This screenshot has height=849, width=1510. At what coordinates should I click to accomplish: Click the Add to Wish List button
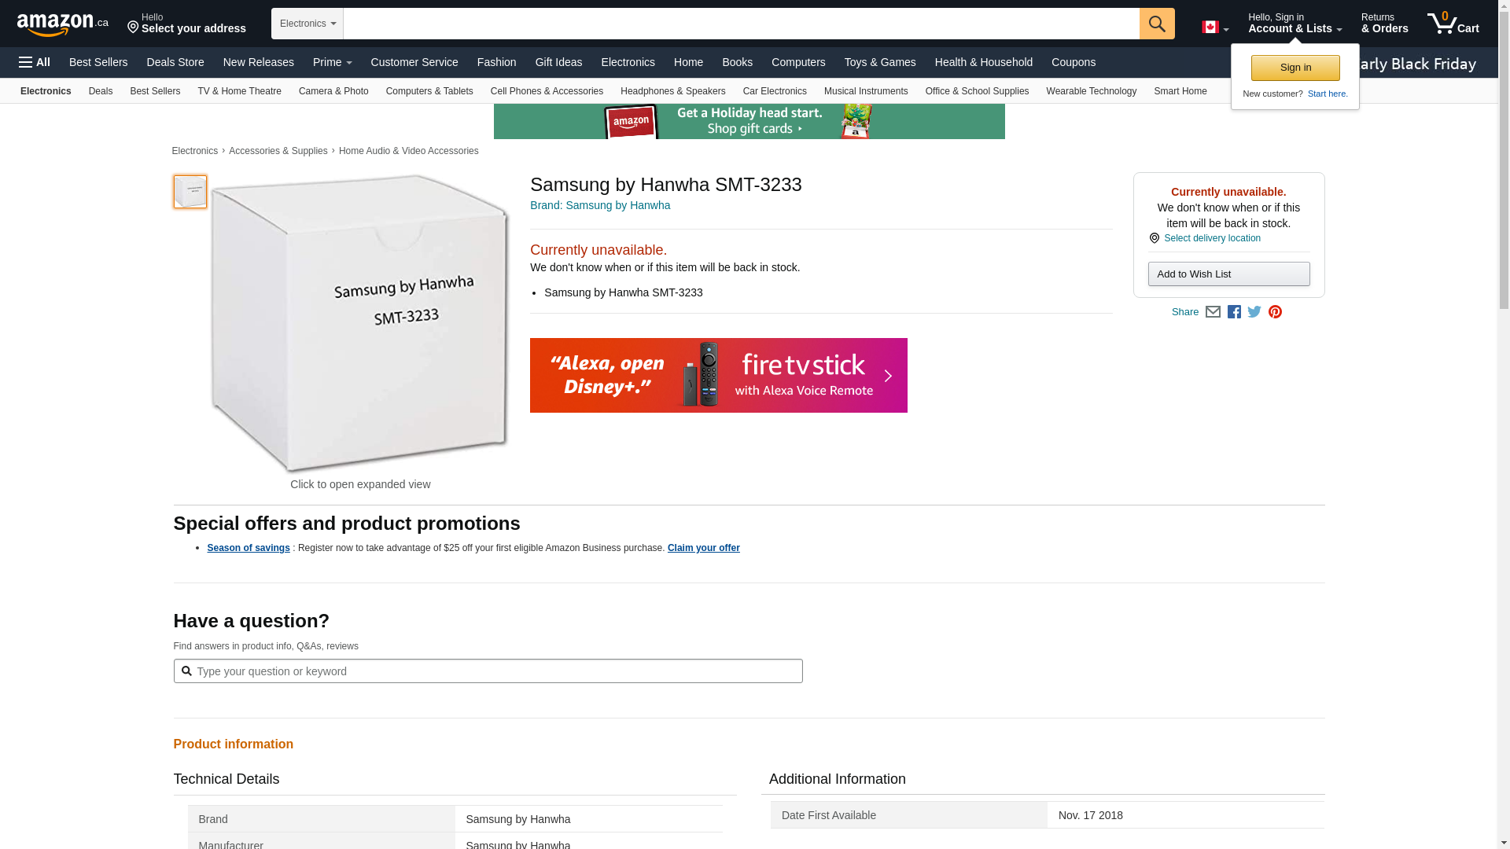1228,274
